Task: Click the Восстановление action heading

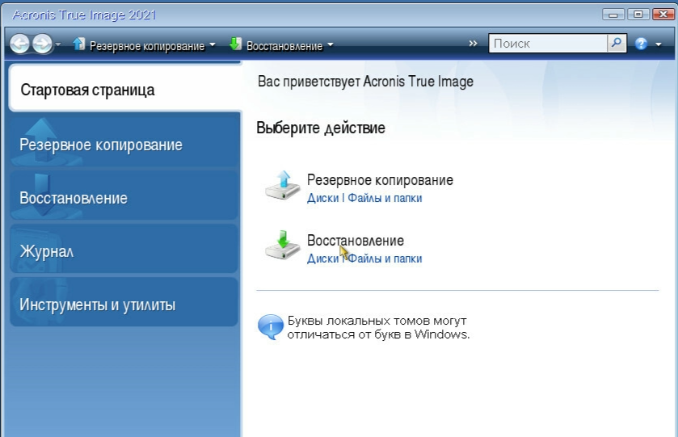Action: coord(356,241)
